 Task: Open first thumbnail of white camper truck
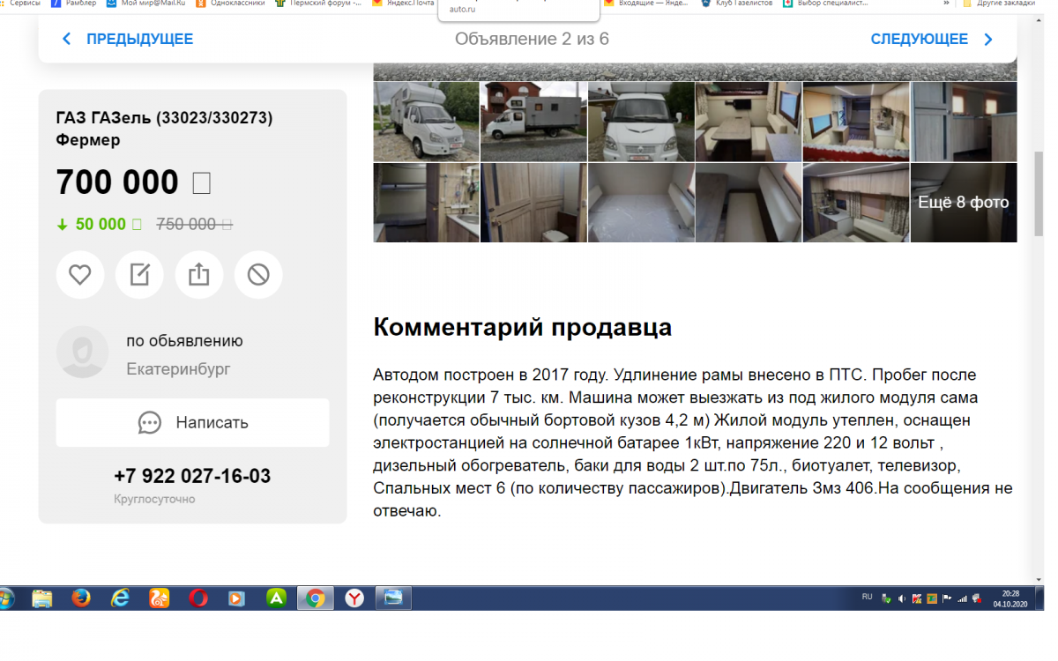(426, 122)
